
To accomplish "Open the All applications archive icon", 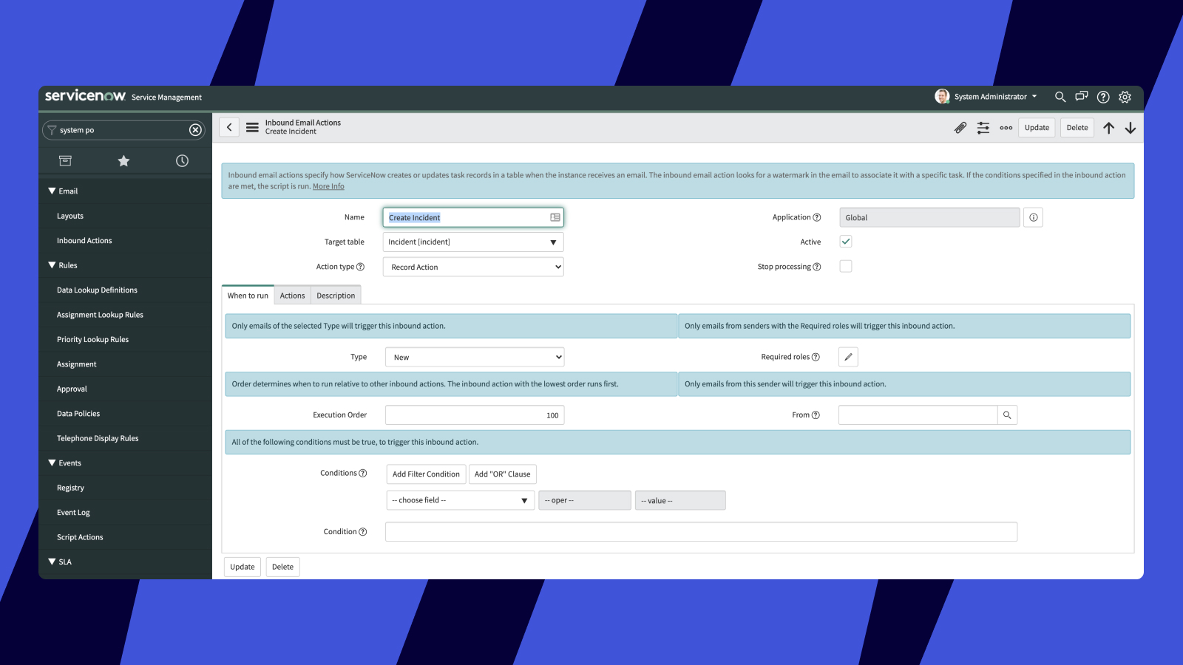I will pyautogui.click(x=65, y=160).
